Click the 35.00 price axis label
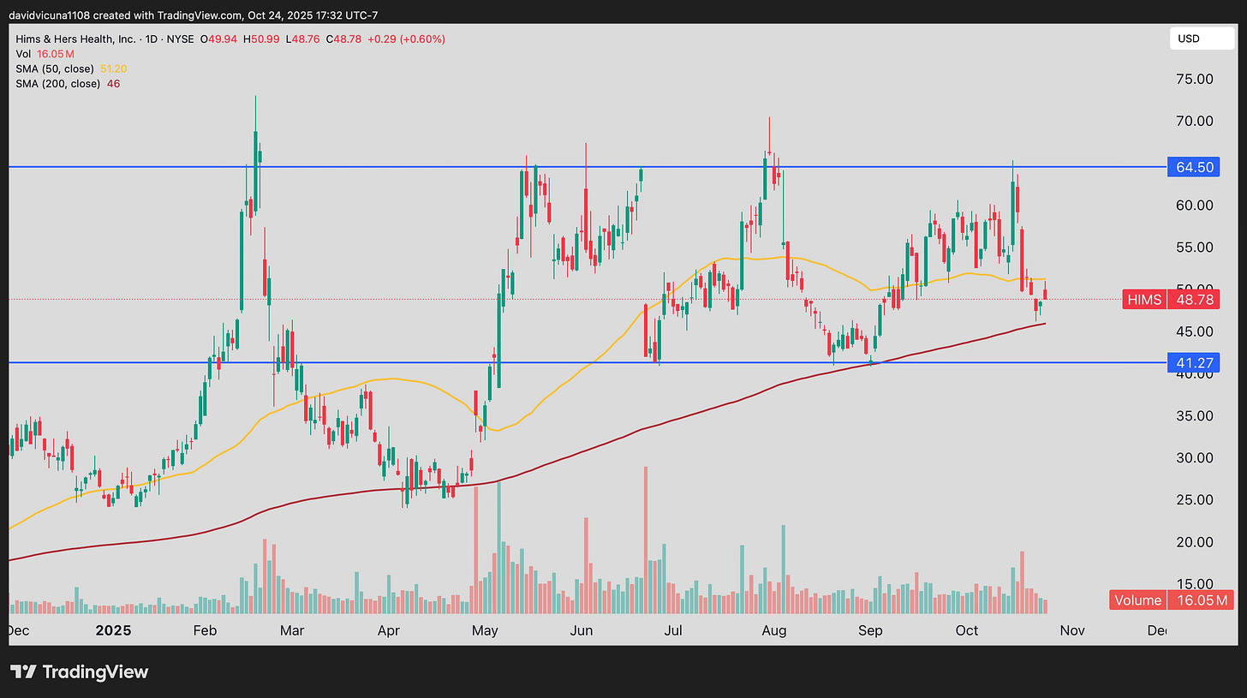Image resolution: width=1247 pixels, height=698 pixels. pyautogui.click(x=1196, y=415)
